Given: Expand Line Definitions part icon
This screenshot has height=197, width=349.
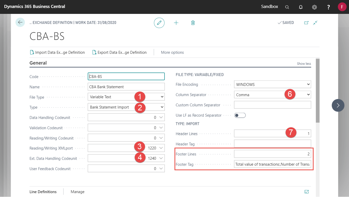Looking at the screenshot, I should (306, 192).
